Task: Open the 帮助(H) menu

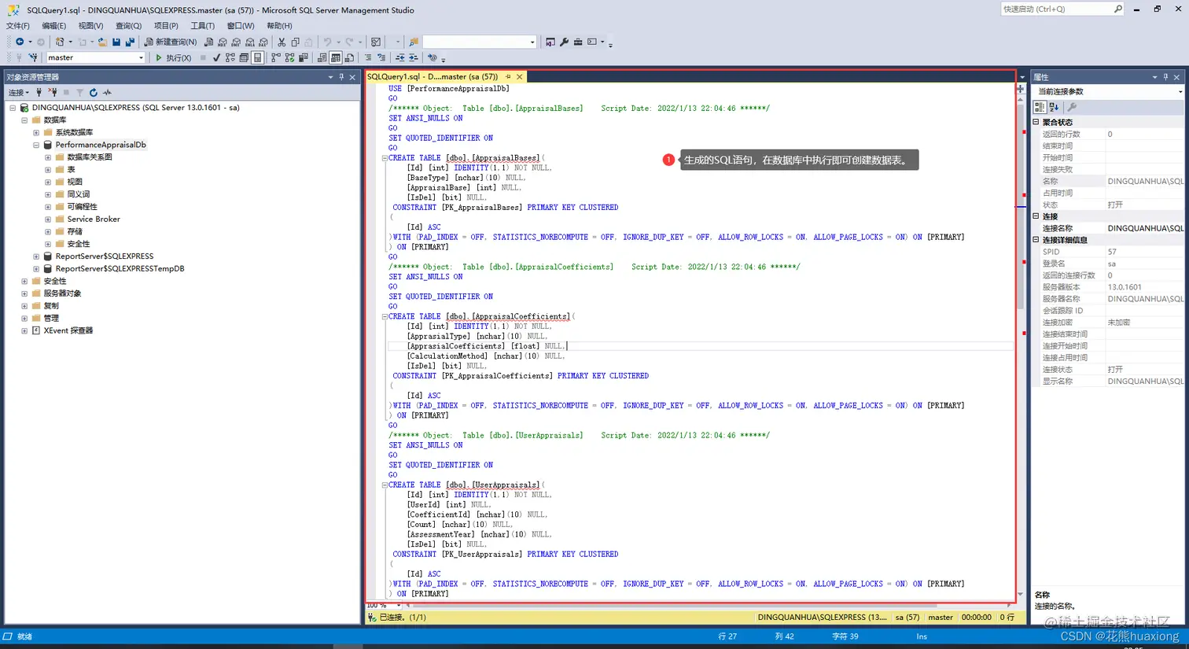Action: click(x=279, y=26)
